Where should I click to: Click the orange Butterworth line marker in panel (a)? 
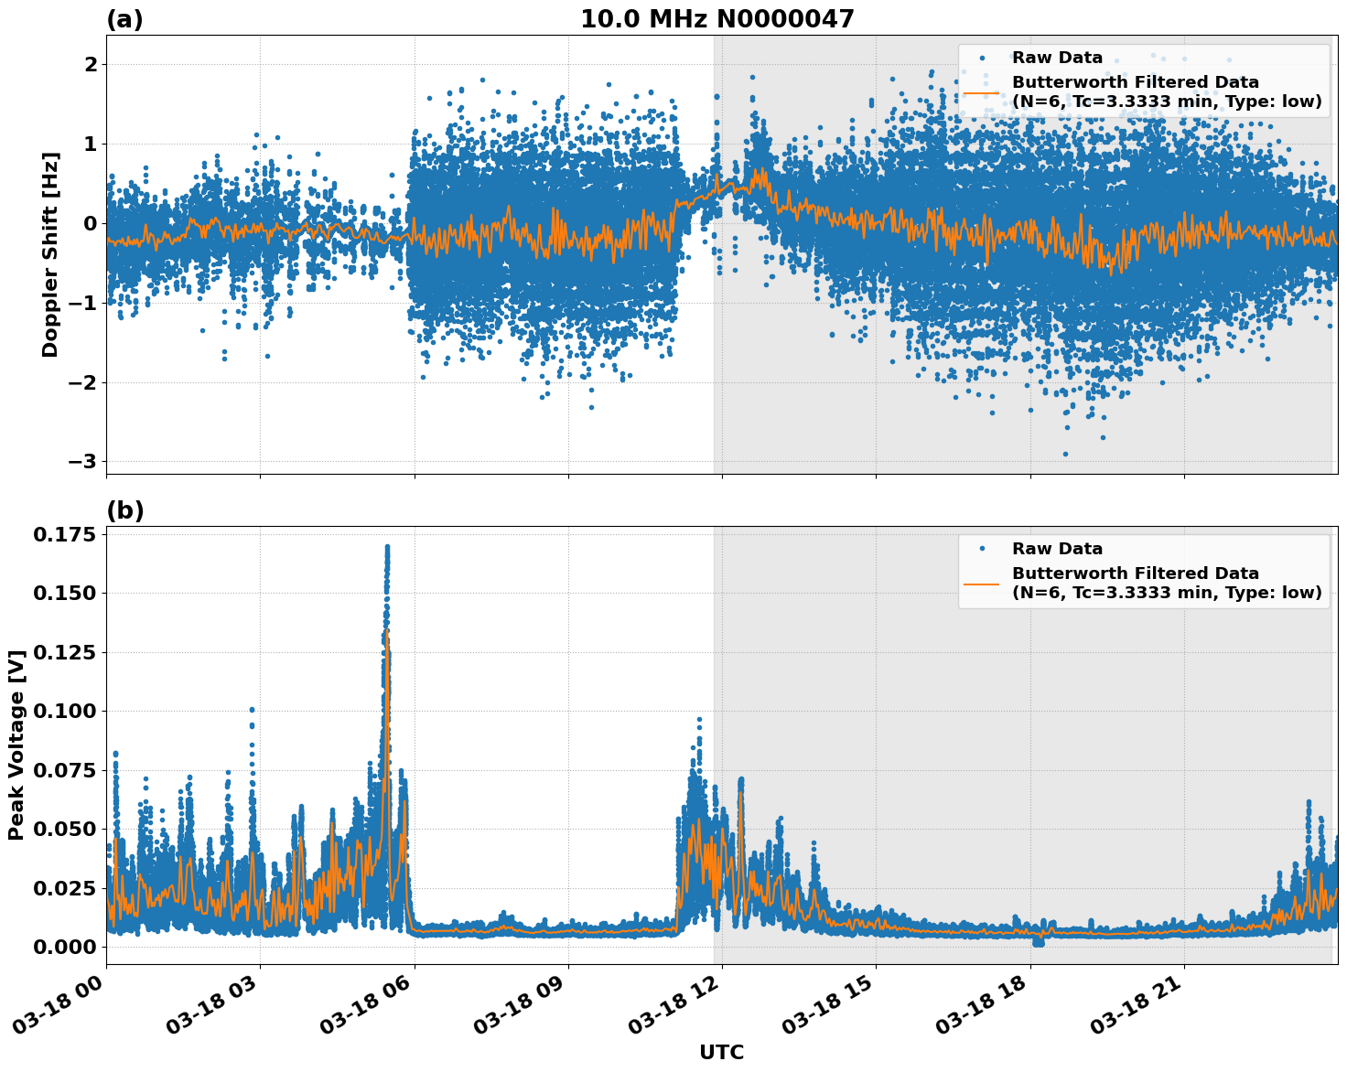click(981, 91)
